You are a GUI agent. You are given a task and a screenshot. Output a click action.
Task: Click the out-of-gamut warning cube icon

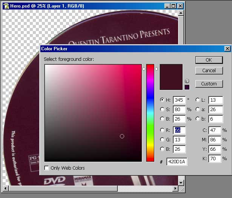tap(187, 81)
